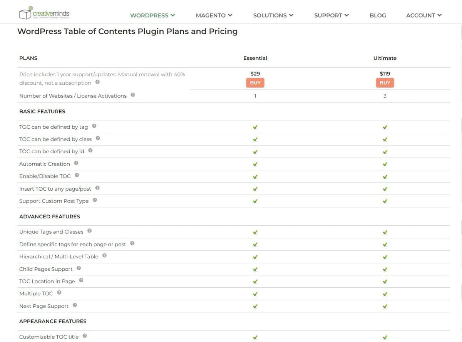Open the Support dropdown
The image size is (462, 342).
point(331,15)
